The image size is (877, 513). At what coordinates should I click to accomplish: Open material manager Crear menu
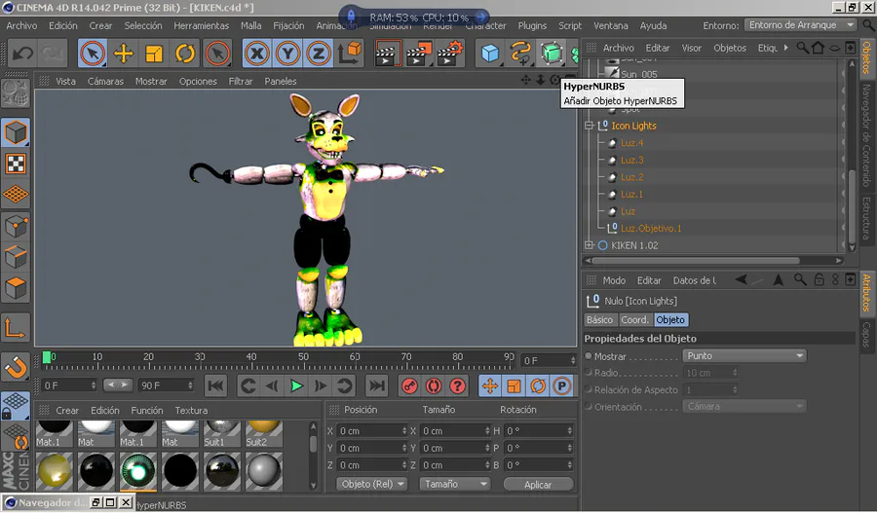click(x=67, y=411)
